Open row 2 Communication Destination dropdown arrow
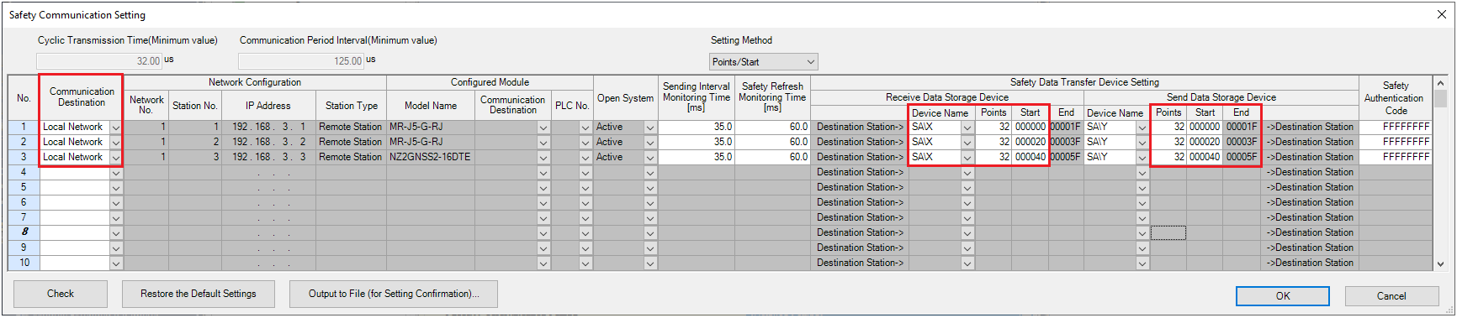This screenshot has height=318, width=1457. pos(116,143)
